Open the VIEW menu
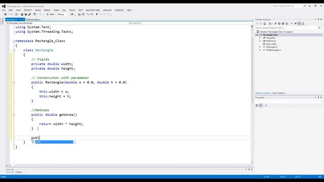 pos(18,10)
